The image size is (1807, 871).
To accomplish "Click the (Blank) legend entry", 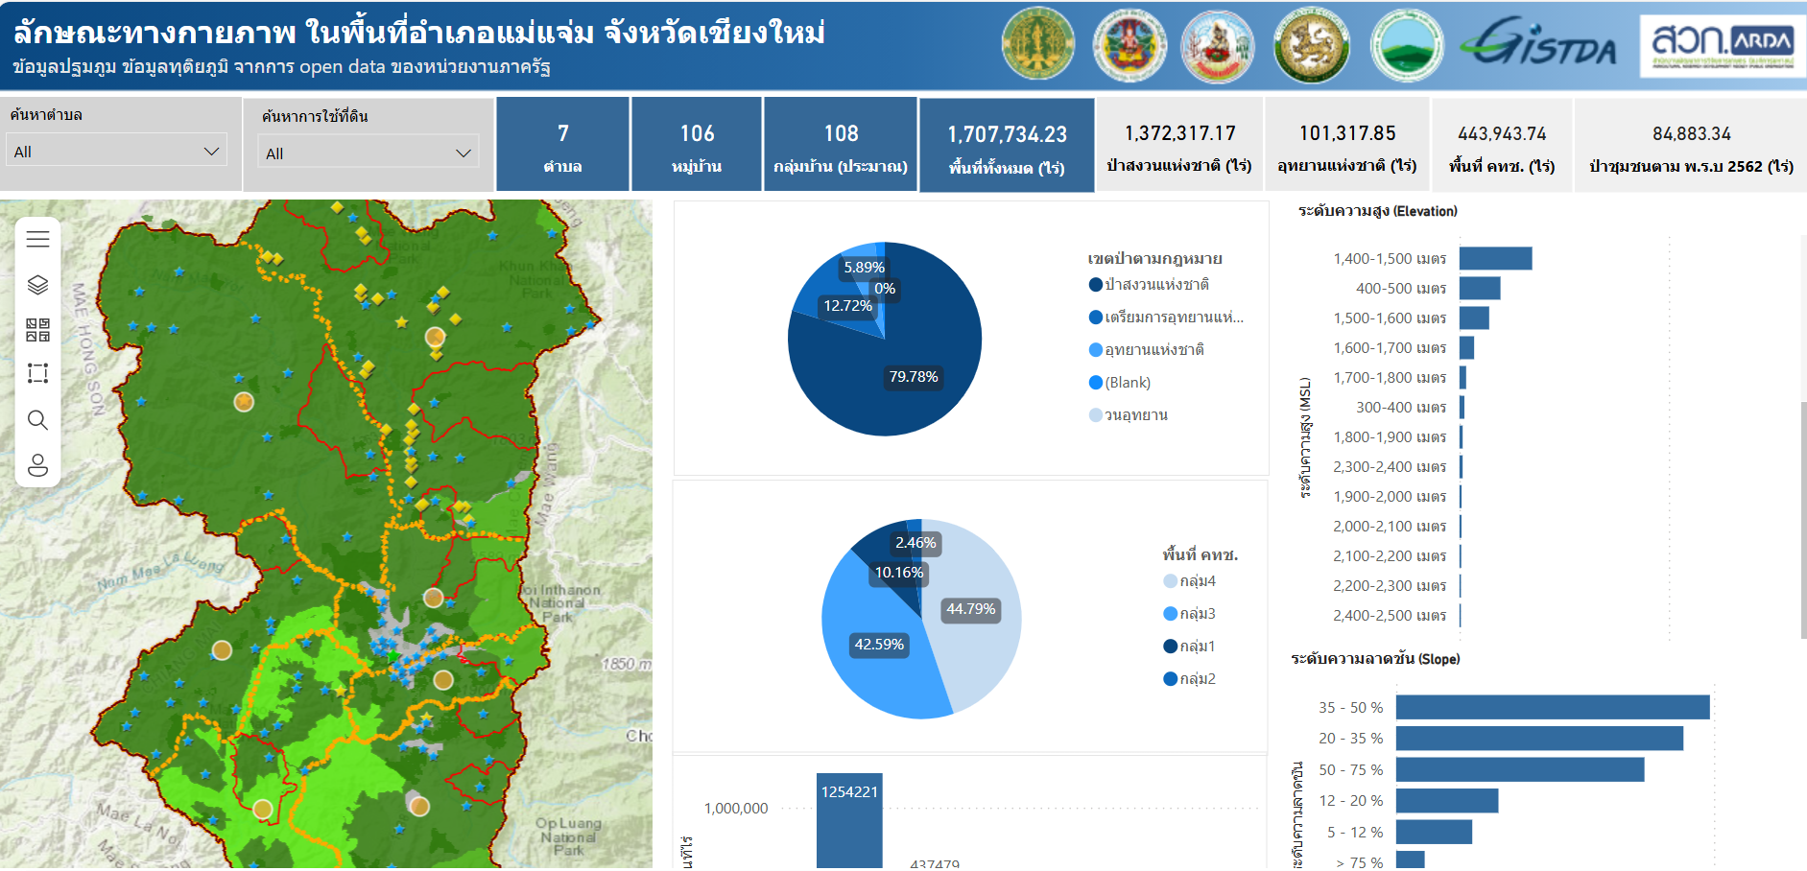I will click(1120, 383).
